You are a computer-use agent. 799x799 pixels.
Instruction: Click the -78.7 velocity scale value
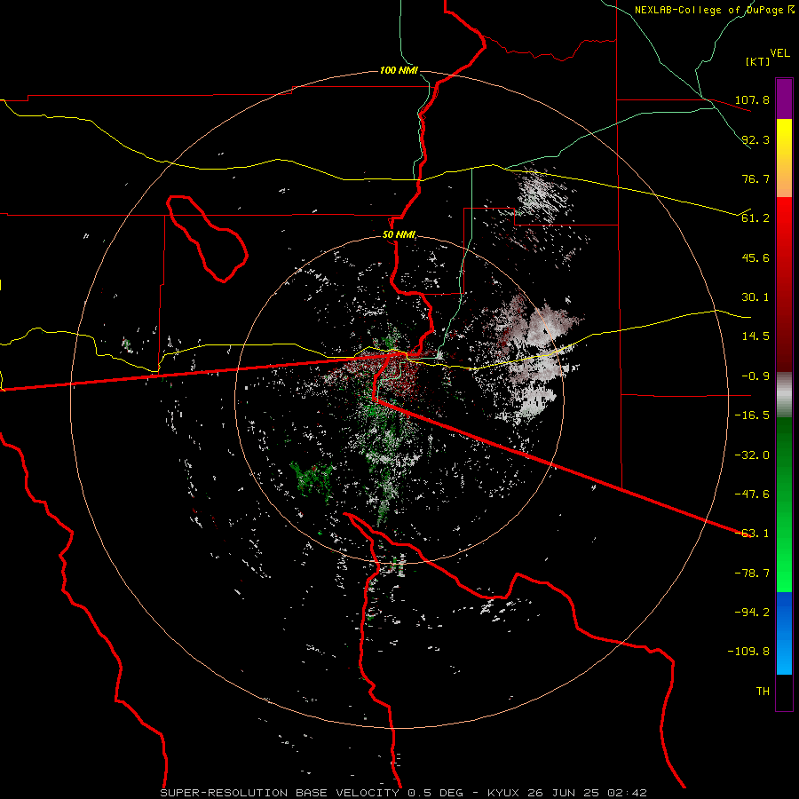[752, 574]
